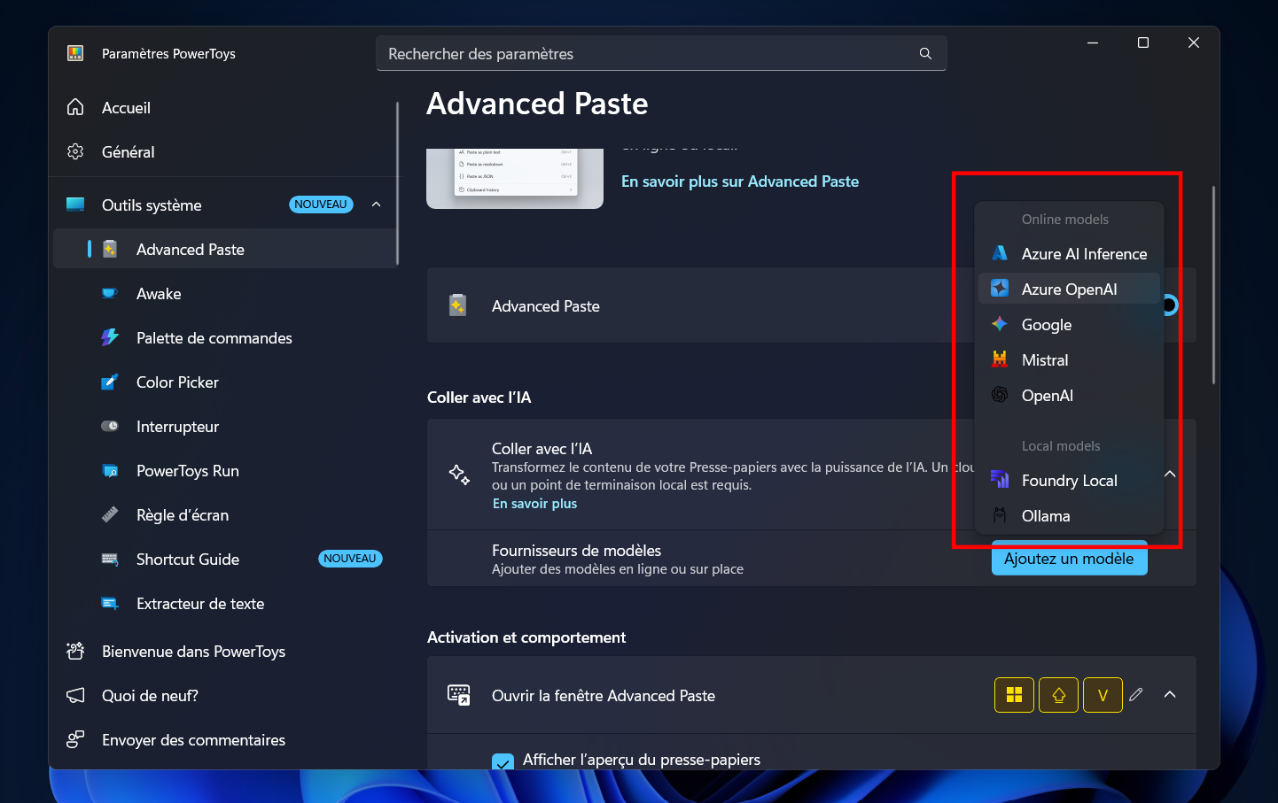Click the Bienvenue dans PowerToys icon

click(75, 651)
